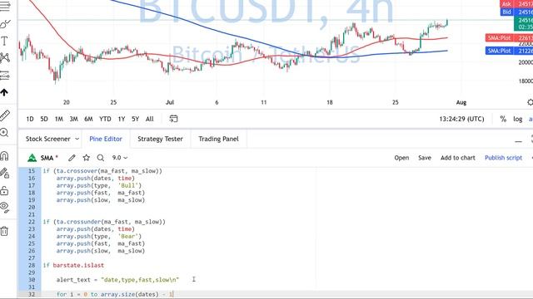Rename script with the pencil icon
Screen dimensions: 533x299
click(x=72, y=158)
